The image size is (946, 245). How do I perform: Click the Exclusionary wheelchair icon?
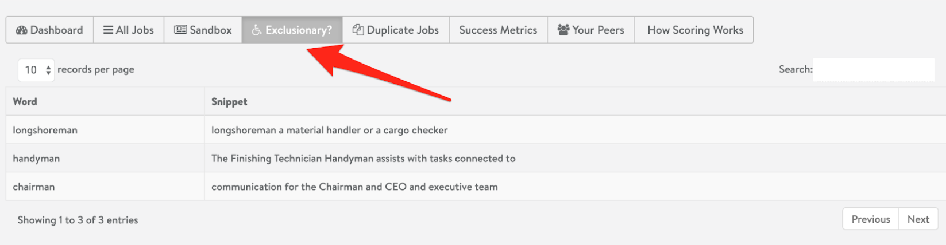point(257,30)
